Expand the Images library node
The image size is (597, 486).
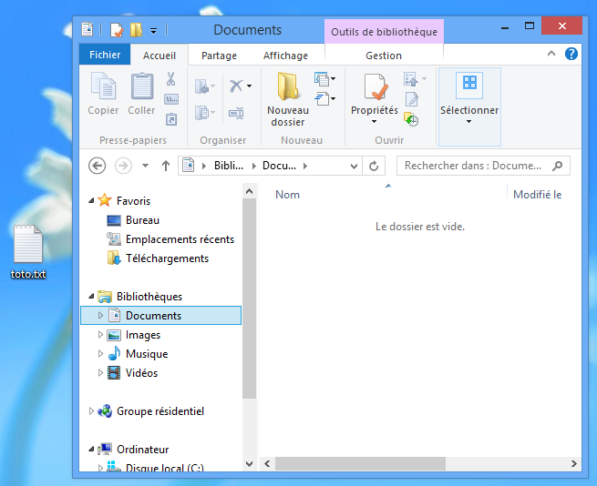[x=100, y=335]
